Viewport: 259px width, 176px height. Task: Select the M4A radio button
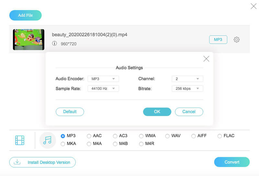click(89, 144)
